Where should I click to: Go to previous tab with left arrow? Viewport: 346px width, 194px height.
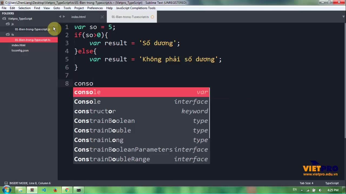(60, 17)
